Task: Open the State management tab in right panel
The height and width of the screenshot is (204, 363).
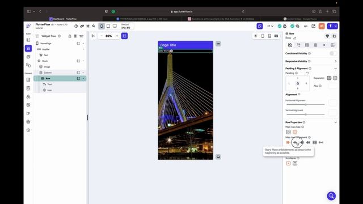Action: [x=315, y=45]
